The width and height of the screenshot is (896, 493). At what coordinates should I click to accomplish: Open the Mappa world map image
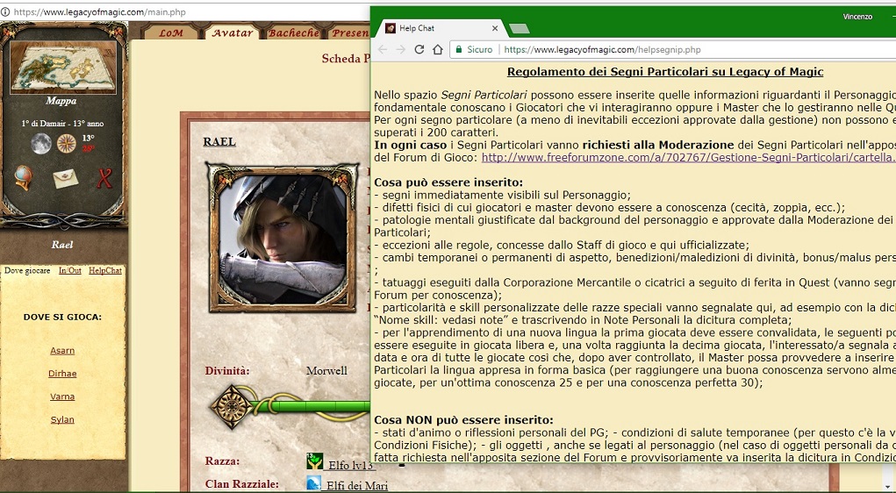pyautogui.click(x=62, y=67)
